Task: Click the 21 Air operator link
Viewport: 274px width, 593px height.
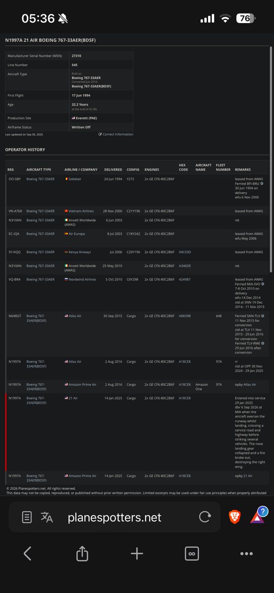Action: (x=71, y=398)
